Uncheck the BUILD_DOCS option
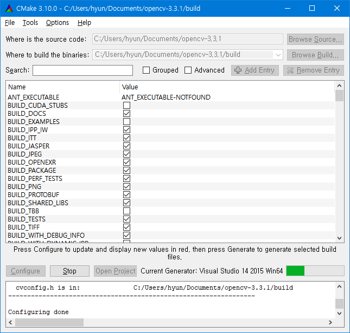The width and height of the screenshot is (350, 333). tap(126, 113)
